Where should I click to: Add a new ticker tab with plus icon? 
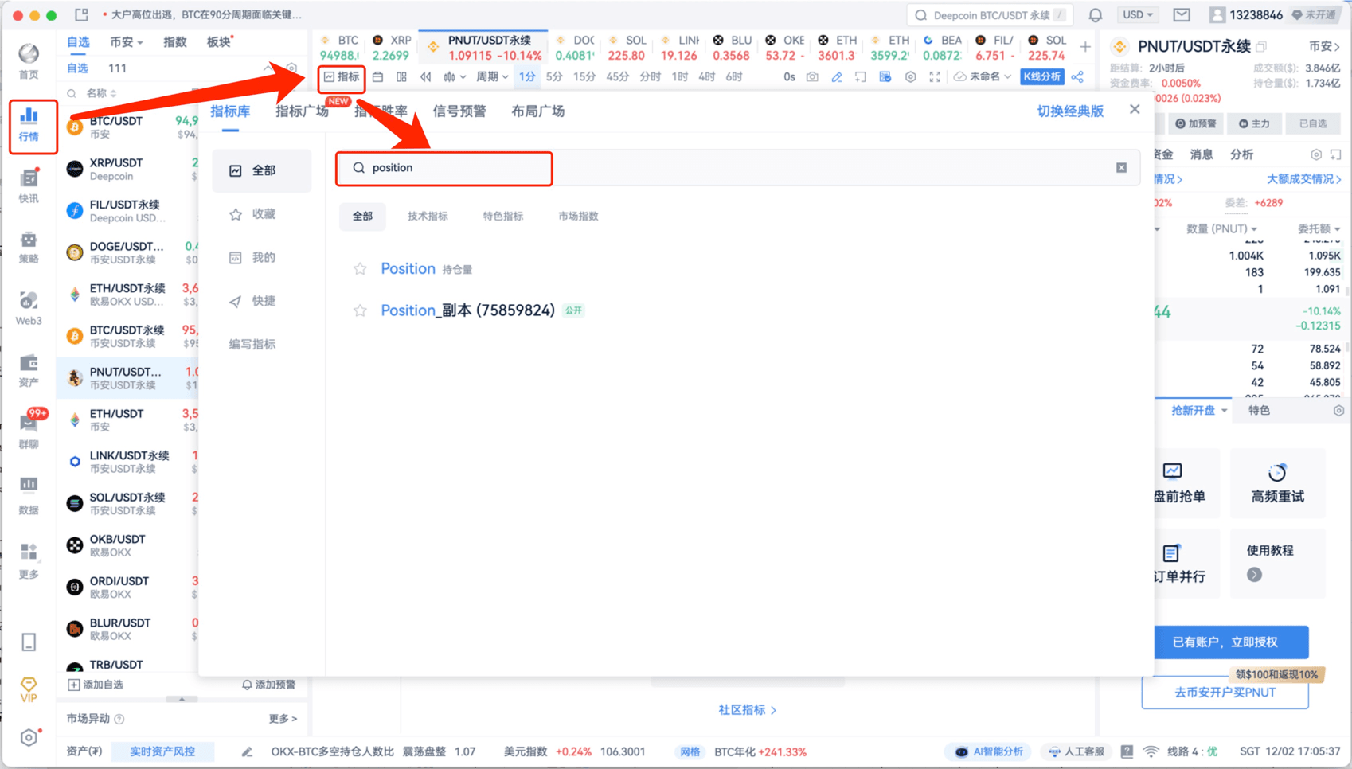click(x=1085, y=47)
